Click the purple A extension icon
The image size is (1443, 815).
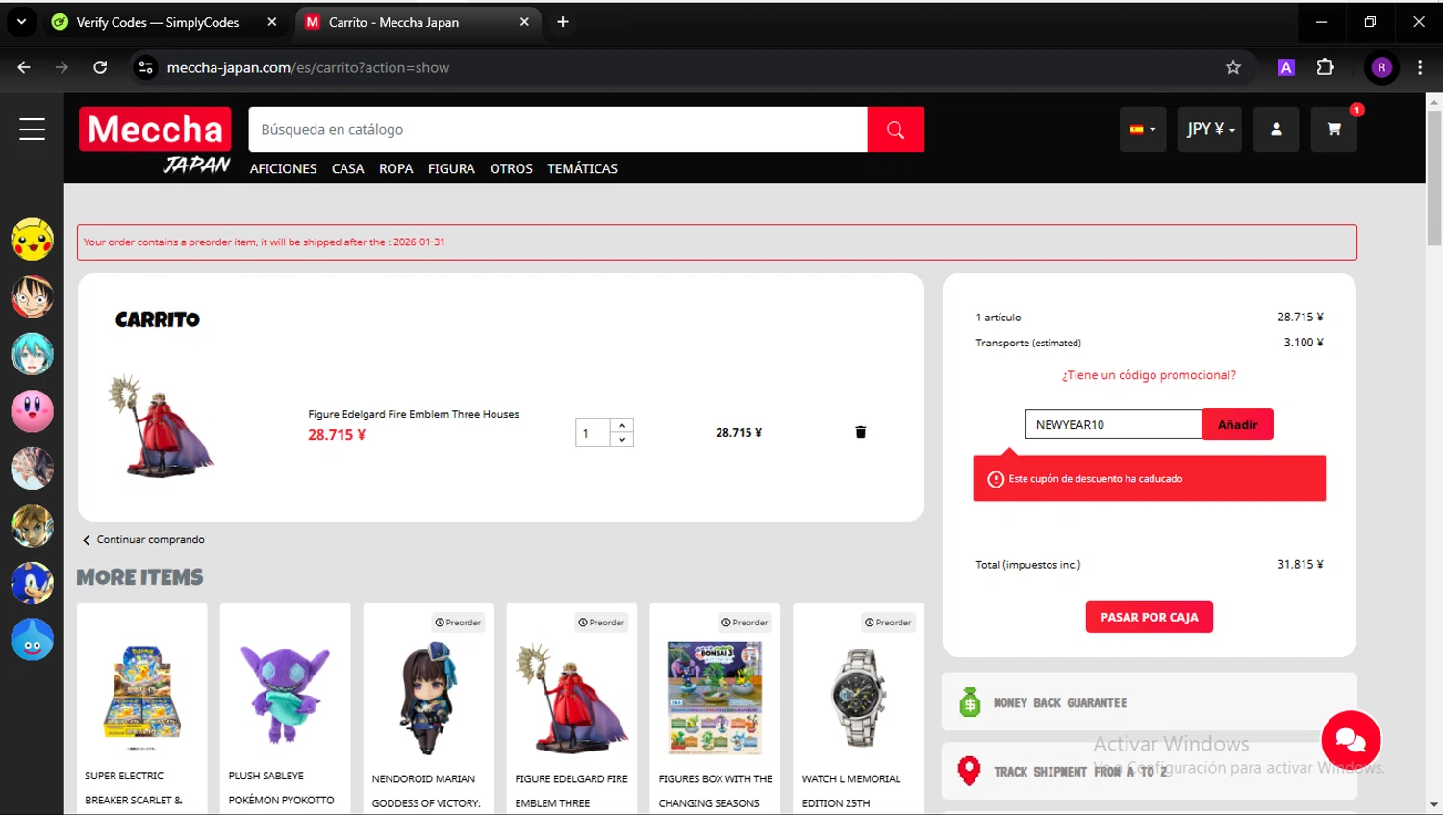point(1286,67)
